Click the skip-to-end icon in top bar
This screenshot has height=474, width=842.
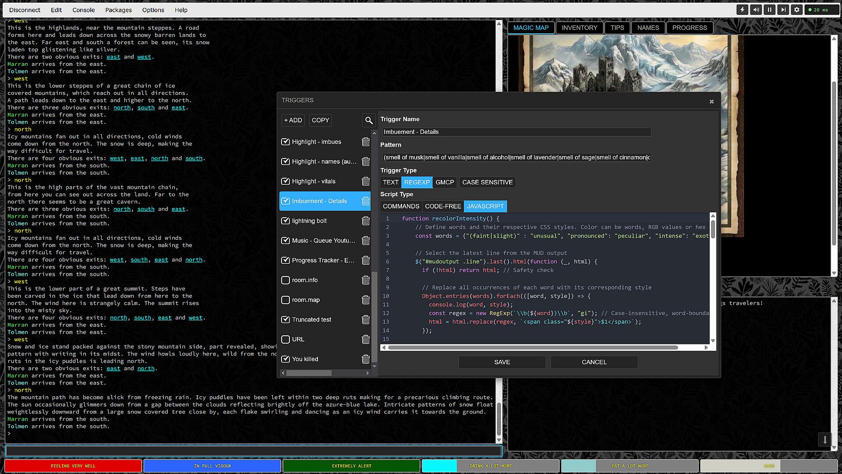coord(783,10)
